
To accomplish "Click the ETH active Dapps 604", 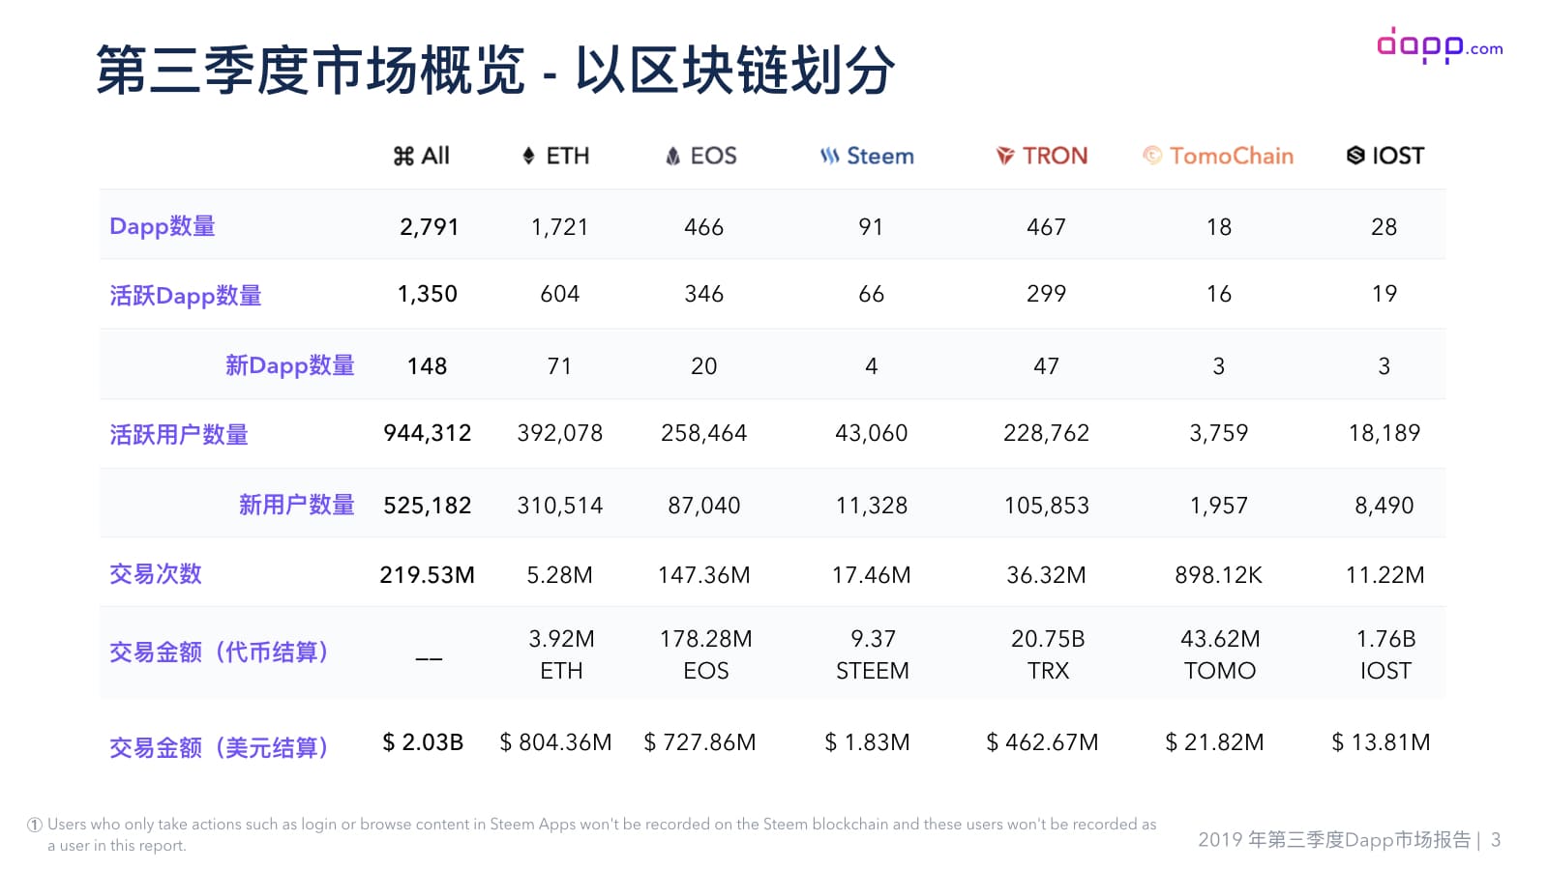I will (x=559, y=294).
